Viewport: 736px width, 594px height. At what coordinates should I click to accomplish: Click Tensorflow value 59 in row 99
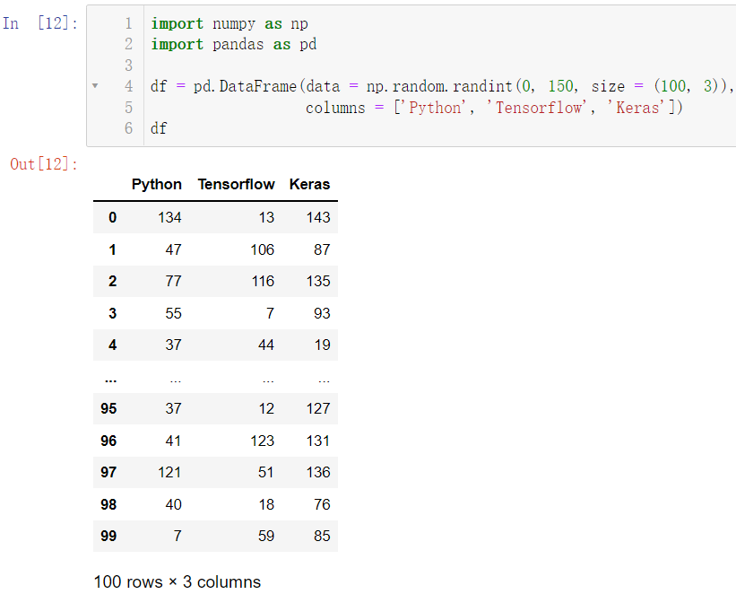coord(266,536)
